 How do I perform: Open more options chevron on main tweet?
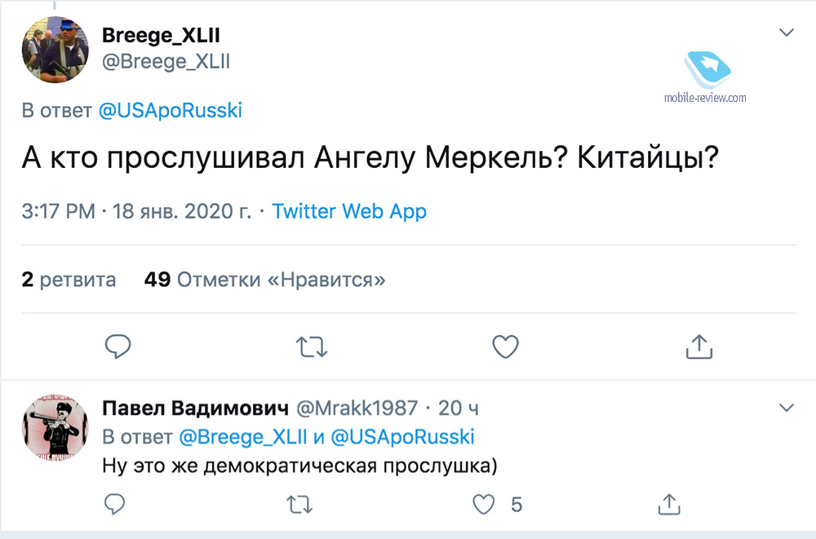click(787, 33)
